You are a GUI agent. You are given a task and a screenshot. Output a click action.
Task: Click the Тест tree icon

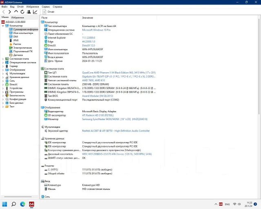(7, 107)
